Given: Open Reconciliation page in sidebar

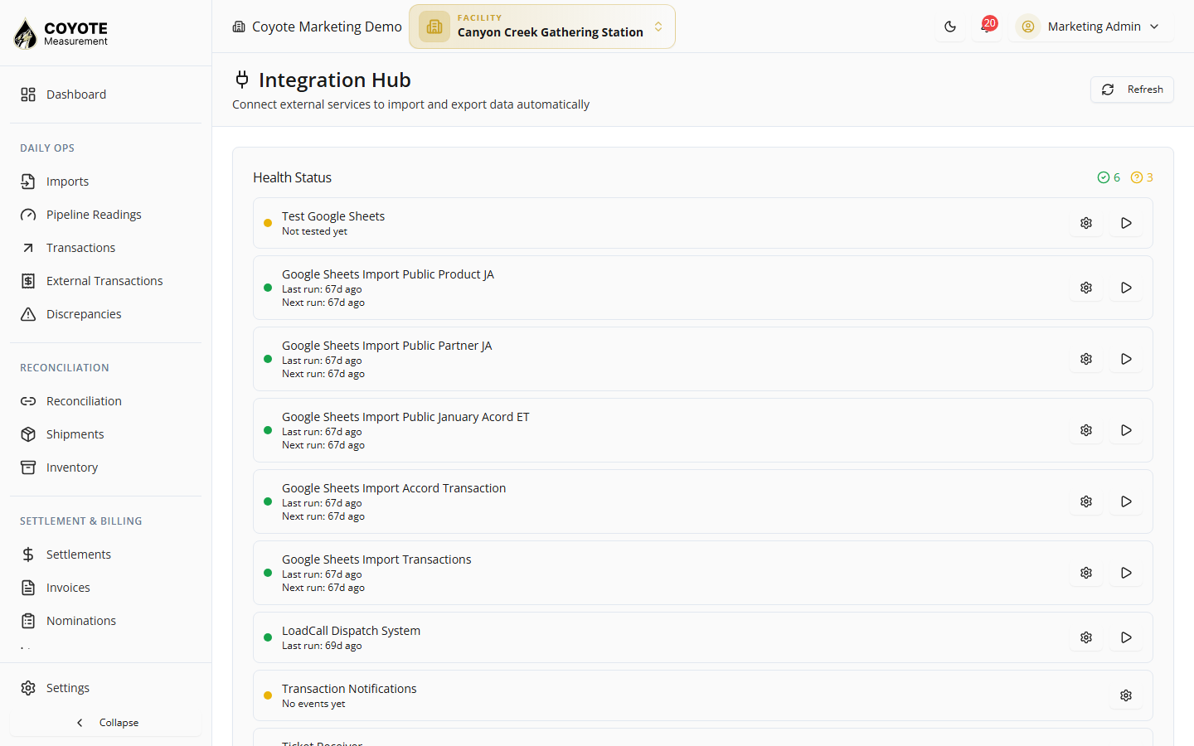Looking at the screenshot, I should click(105, 401).
